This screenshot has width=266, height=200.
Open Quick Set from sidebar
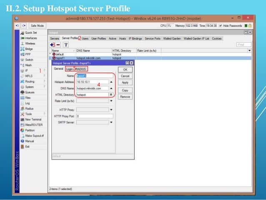coord(31,33)
